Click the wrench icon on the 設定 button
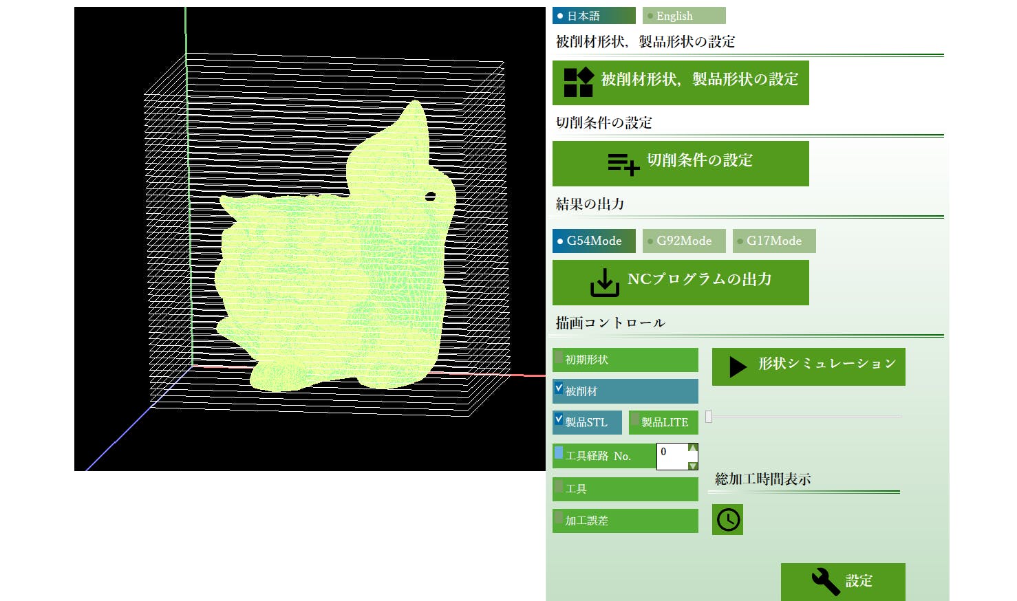1017x601 pixels. coord(826,581)
